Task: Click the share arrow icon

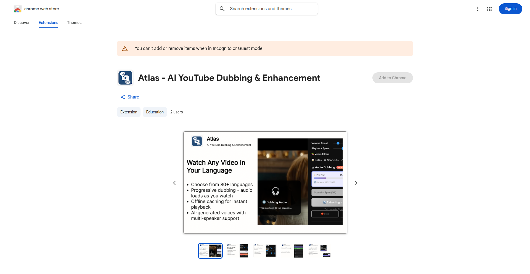Action: [x=123, y=97]
